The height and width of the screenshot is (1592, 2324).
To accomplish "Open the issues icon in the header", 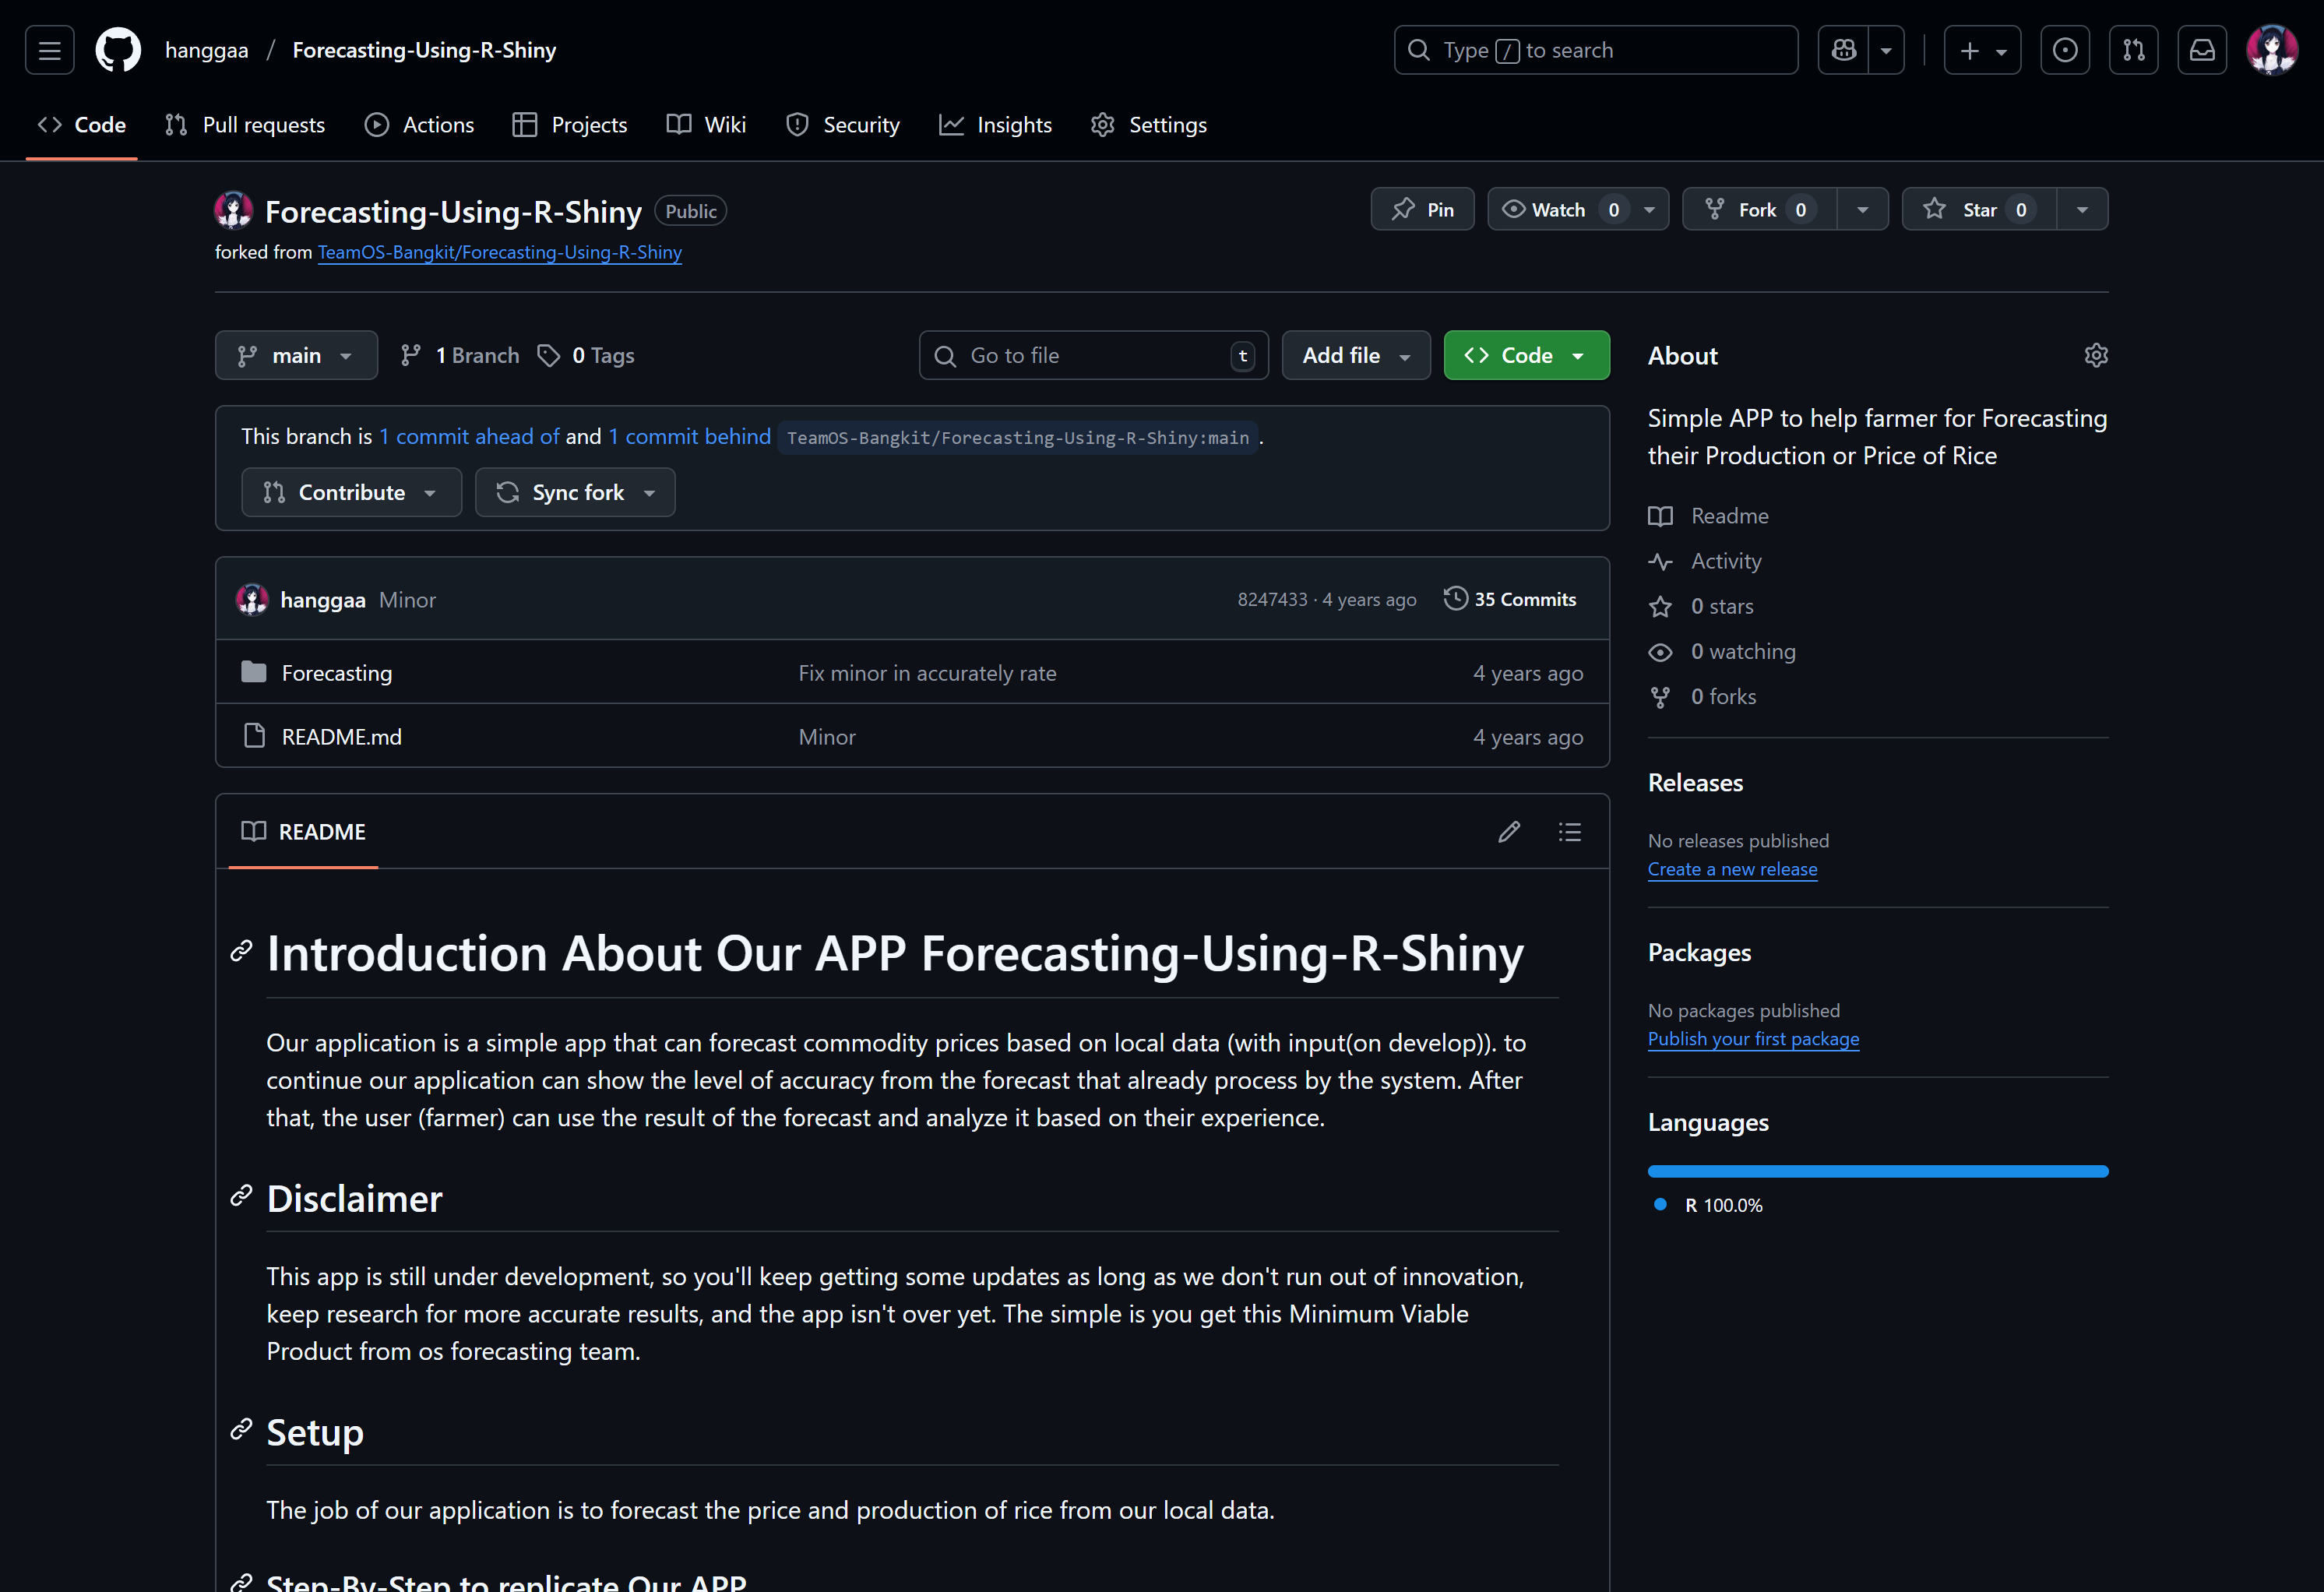I will point(2064,50).
